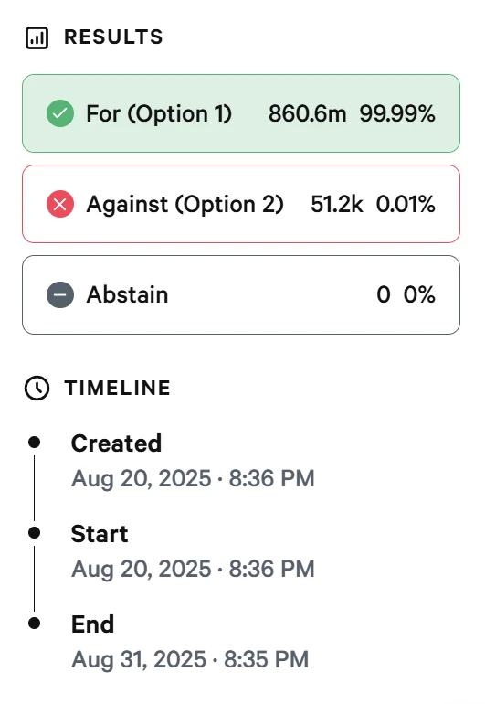
Task: Click the gray minus Abstain icon
Action: pyautogui.click(x=60, y=295)
